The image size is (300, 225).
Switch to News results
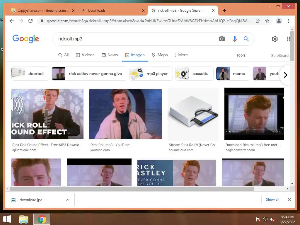pyautogui.click(x=110, y=55)
